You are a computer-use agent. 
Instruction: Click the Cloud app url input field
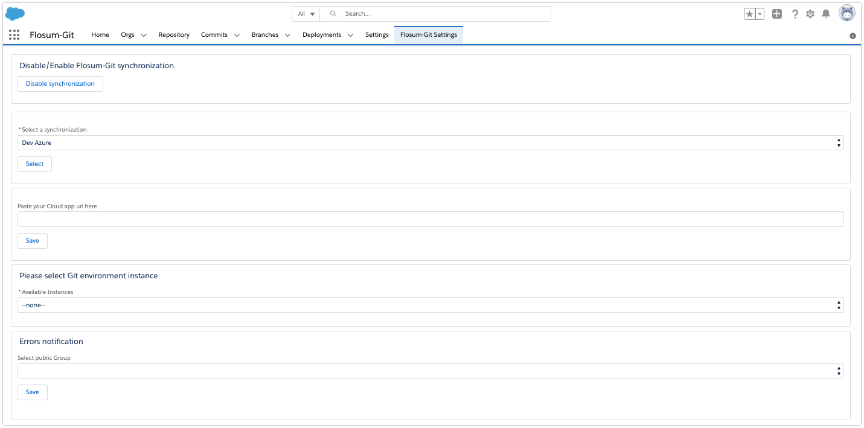[430, 219]
